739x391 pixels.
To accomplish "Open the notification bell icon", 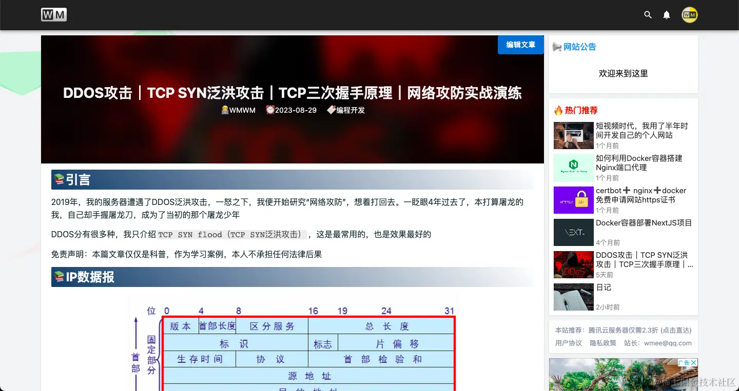I will click(x=666, y=15).
